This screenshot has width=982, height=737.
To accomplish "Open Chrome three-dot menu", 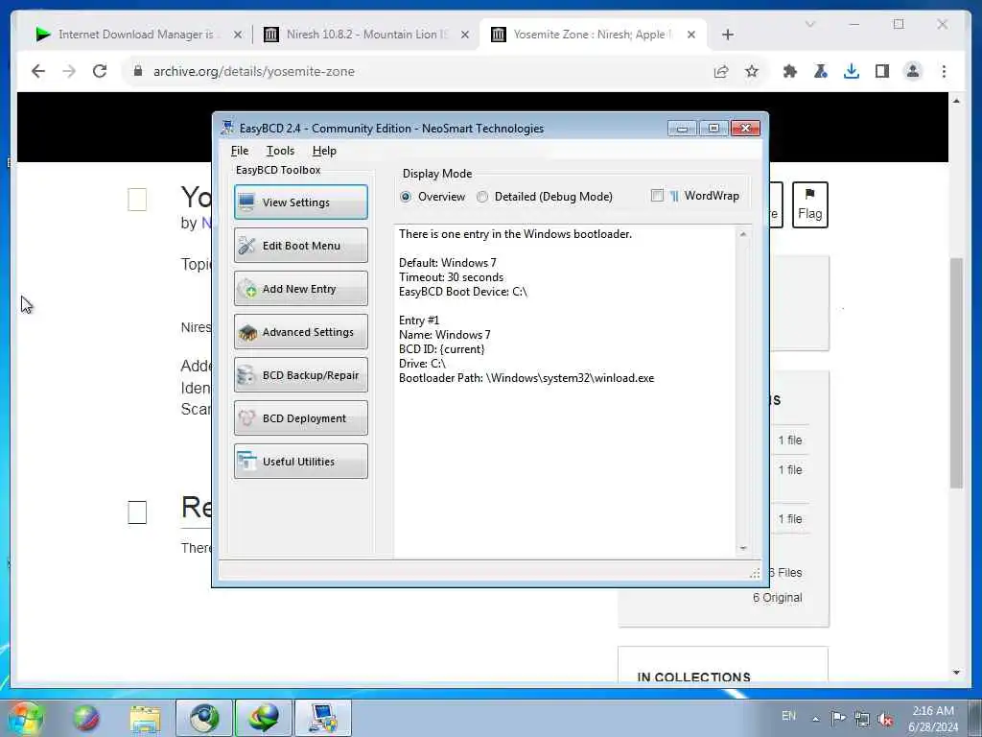I will pos(944,71).
